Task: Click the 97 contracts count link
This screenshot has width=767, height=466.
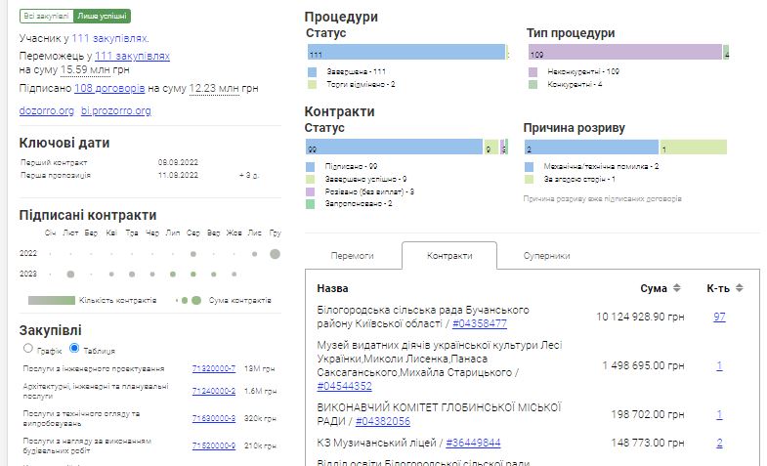Action: click(x=719, y=317)
